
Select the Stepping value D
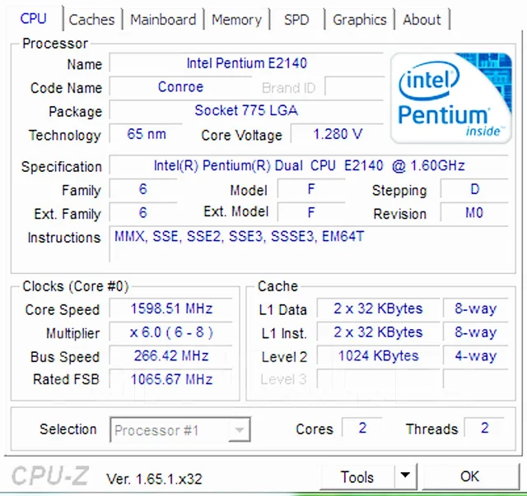pos(474,189)
